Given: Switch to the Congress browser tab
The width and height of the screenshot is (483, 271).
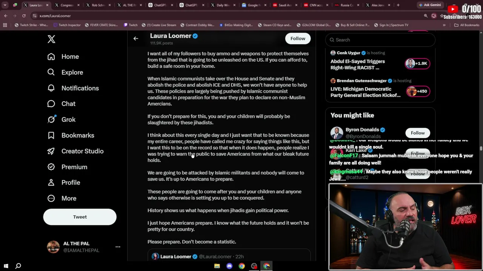Looking at the screenshot, I should pos(67,5).
